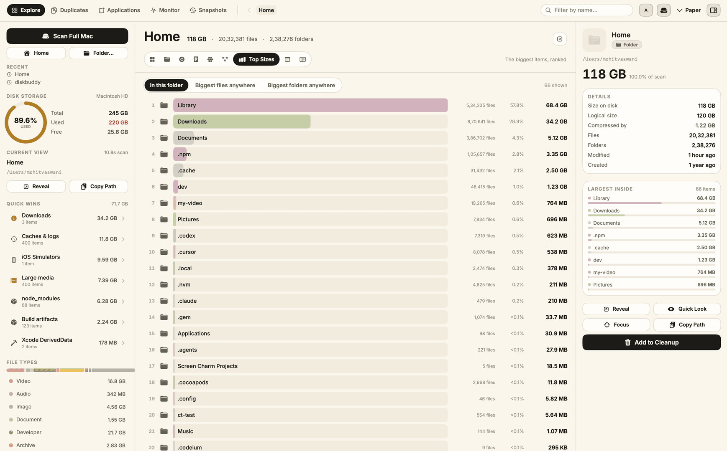The image size is (727, 451).
Task: Toggle the A text size button
Action: coord(646,10)
